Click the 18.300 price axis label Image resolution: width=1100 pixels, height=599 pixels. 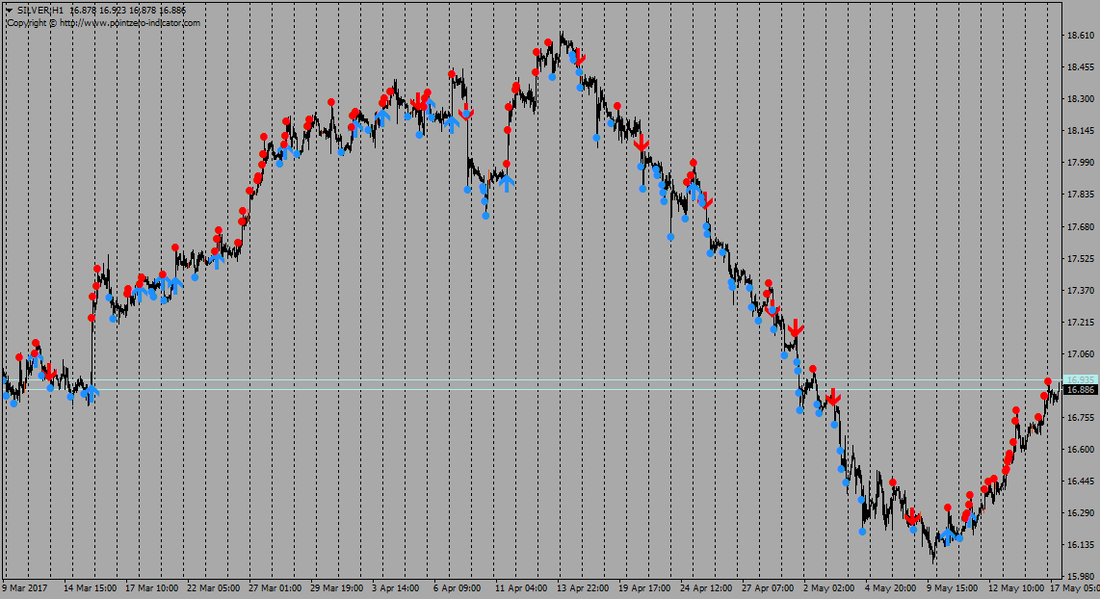(x=1081, y=99)
